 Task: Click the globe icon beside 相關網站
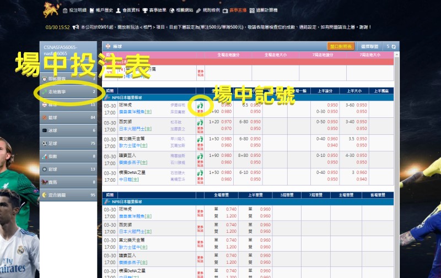pyautogui.click(x=172, y=10)
